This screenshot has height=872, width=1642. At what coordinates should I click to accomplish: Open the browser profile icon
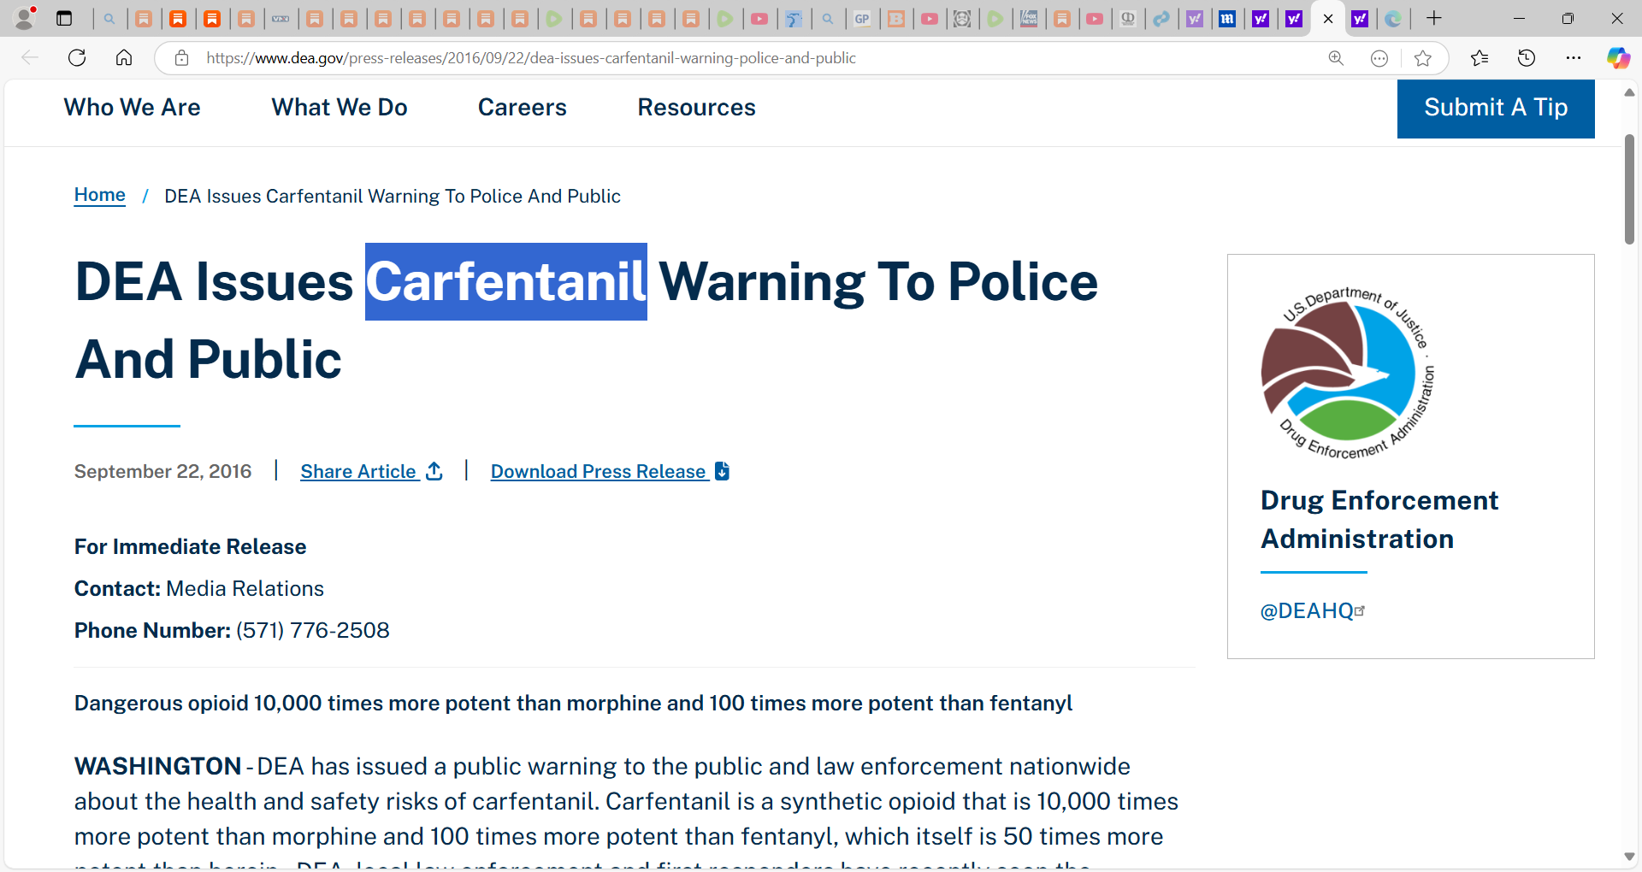(x=26, y=17)
